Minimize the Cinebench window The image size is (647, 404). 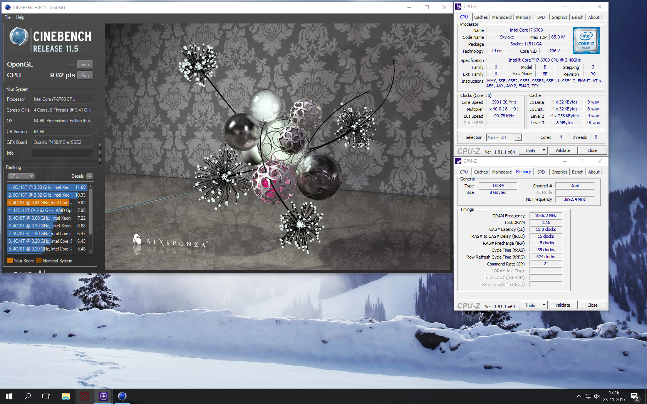[409, 7]
